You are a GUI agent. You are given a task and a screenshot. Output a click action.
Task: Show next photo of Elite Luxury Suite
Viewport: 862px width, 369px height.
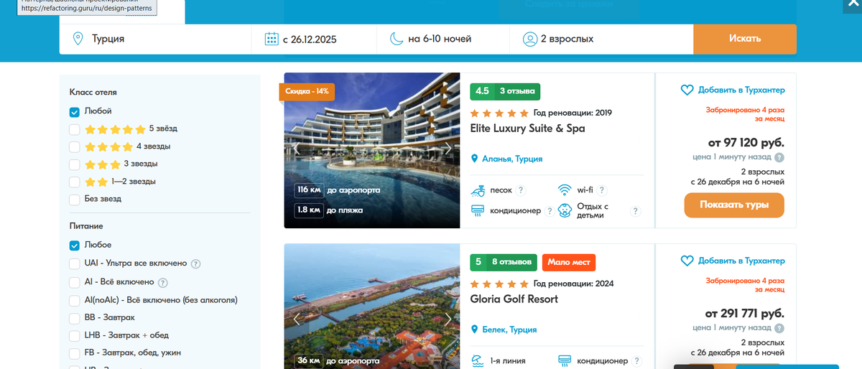(448, 149)
